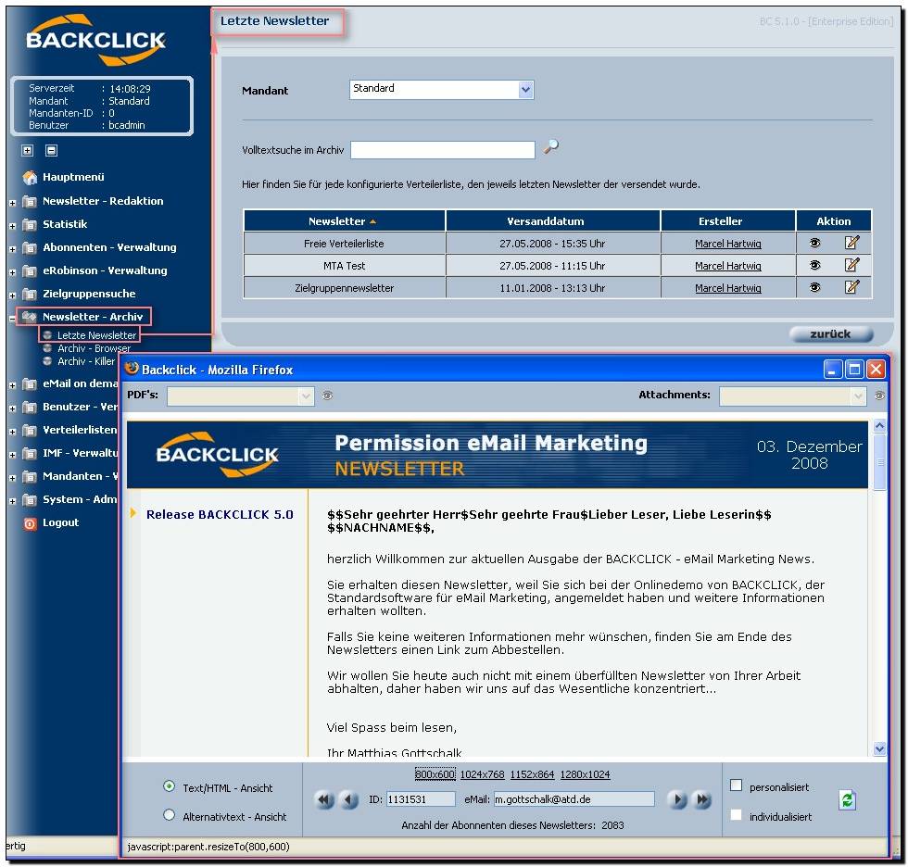
Task: Focus the Volltextsuche im Archiv field
Action: [443, 150]
